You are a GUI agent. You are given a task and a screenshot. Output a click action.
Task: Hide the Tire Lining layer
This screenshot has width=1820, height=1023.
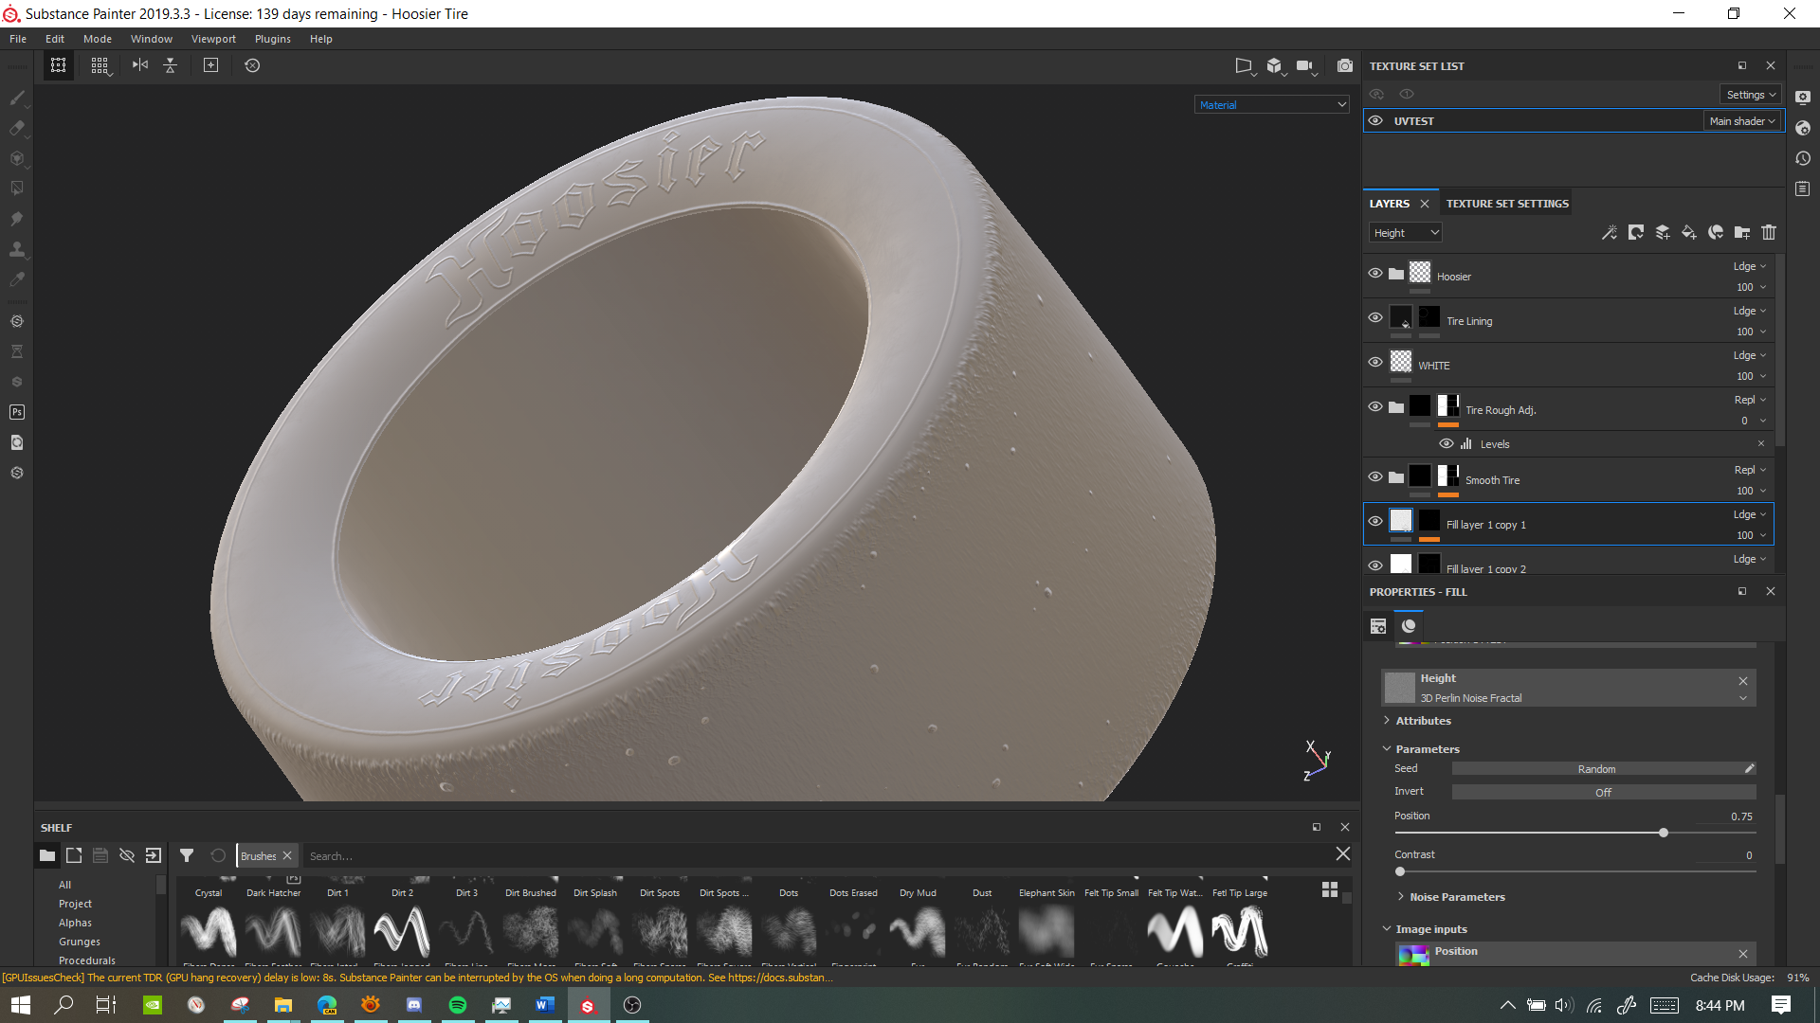coord(1375,318)
